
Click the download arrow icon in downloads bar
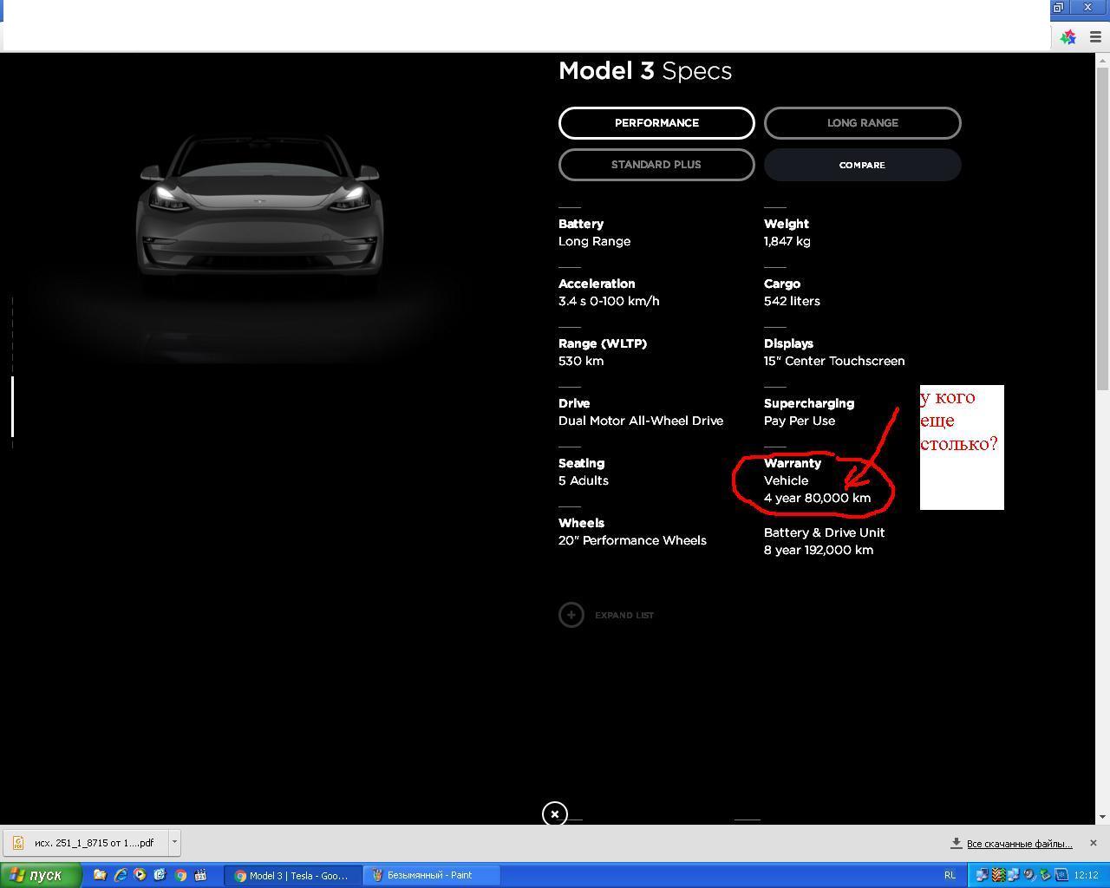[957, 843]
